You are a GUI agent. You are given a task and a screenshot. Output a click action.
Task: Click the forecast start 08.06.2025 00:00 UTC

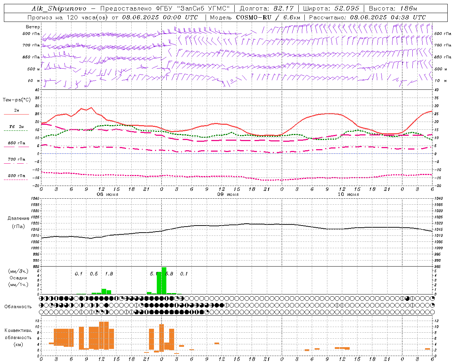point(160,17)
